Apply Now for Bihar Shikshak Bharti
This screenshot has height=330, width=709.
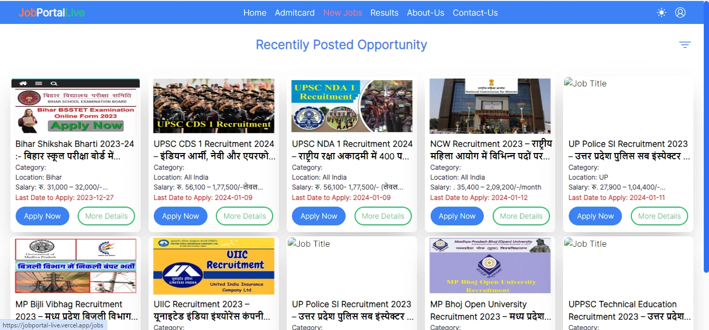coord(42,216)
